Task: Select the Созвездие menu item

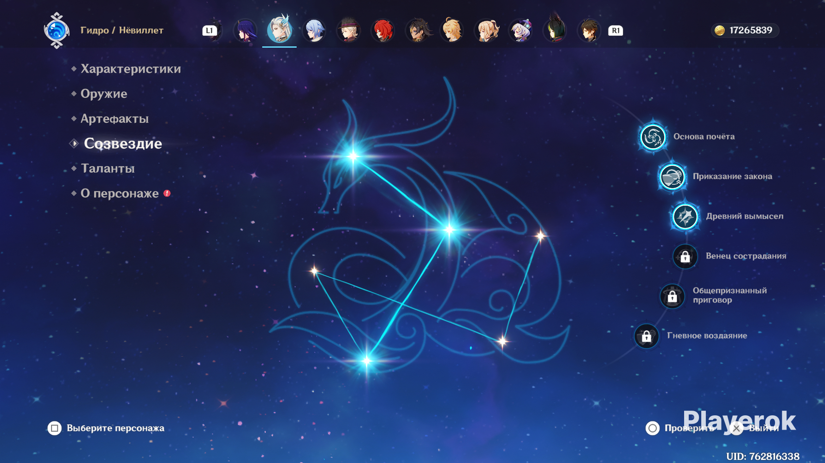Action: [x=123, y=144]
